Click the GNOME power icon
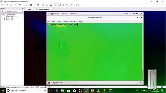Image resolution: width=166 pixels, height=93 pixels. click(x=141, y=14)
